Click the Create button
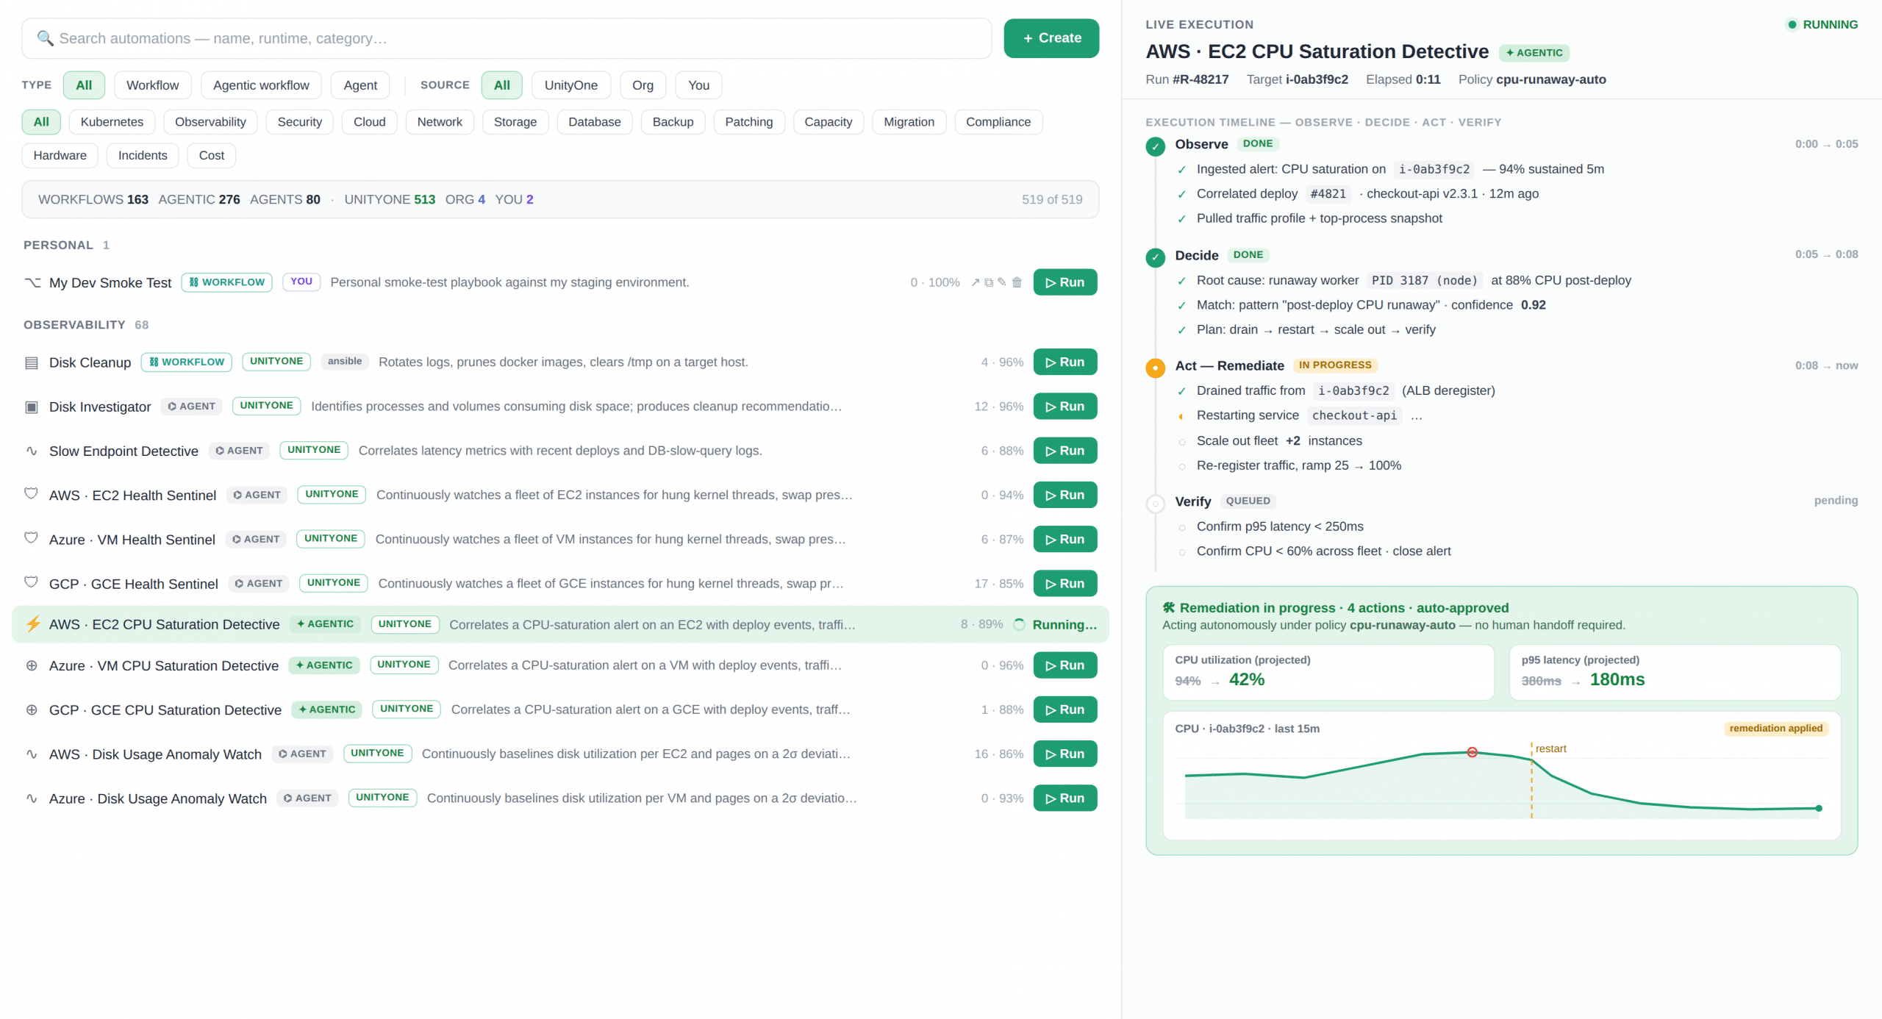Image resolution: width=1882 pixels, height=1019 pixels. point(1051,38)
